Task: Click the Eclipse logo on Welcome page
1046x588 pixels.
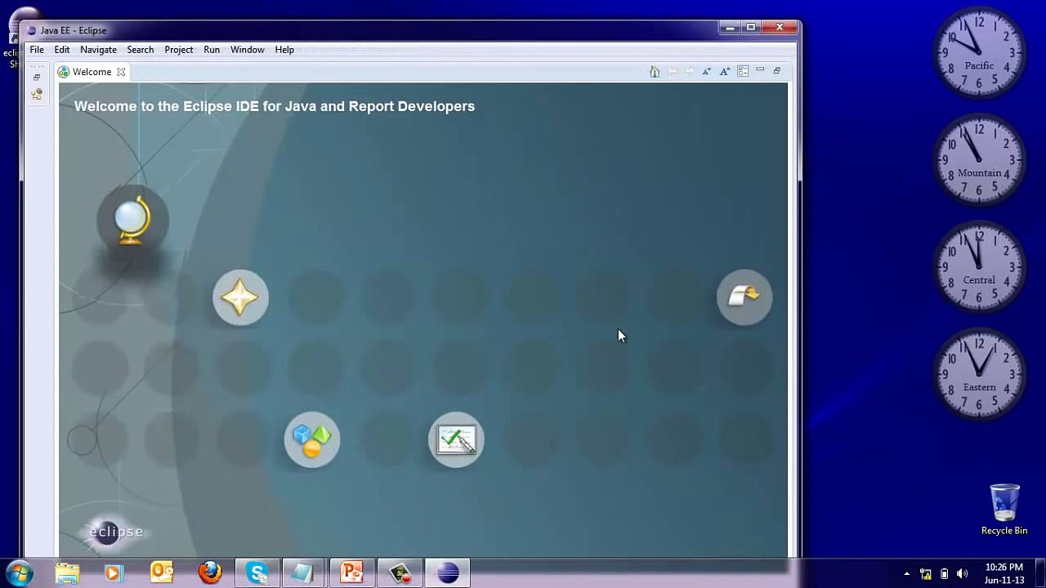Action: 116,532
